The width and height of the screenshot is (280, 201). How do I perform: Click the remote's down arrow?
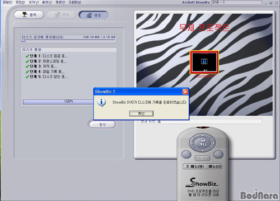(x=203, y=151)
